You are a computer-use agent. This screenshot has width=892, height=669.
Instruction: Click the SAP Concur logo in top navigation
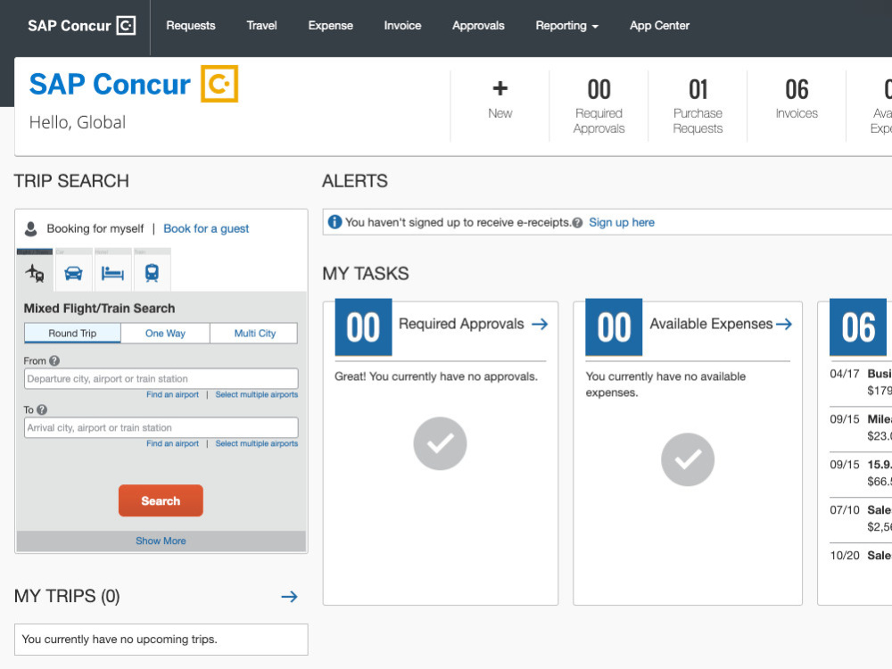(81, 26)
